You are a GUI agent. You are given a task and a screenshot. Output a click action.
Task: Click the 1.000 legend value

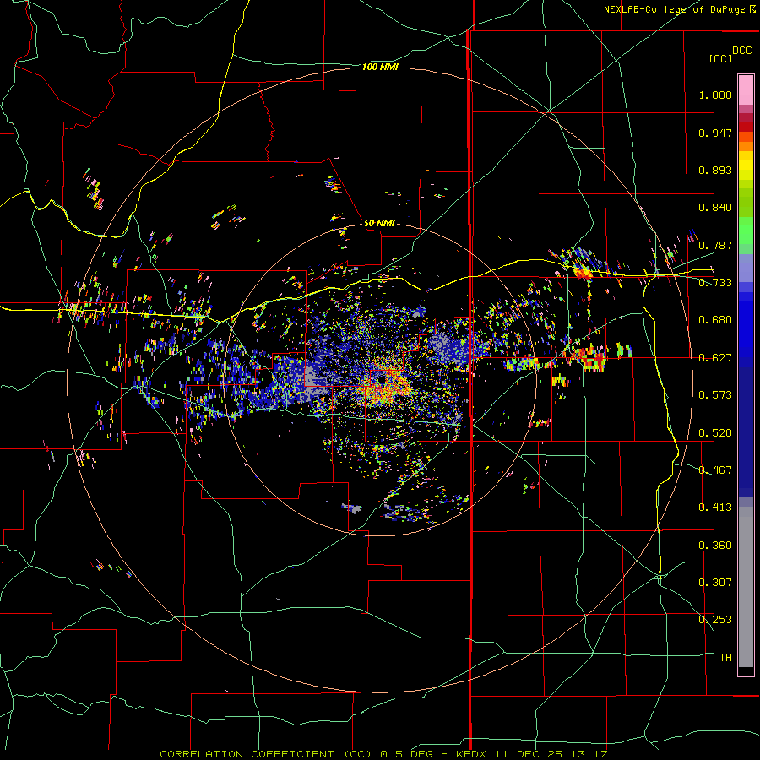(715, 95)
